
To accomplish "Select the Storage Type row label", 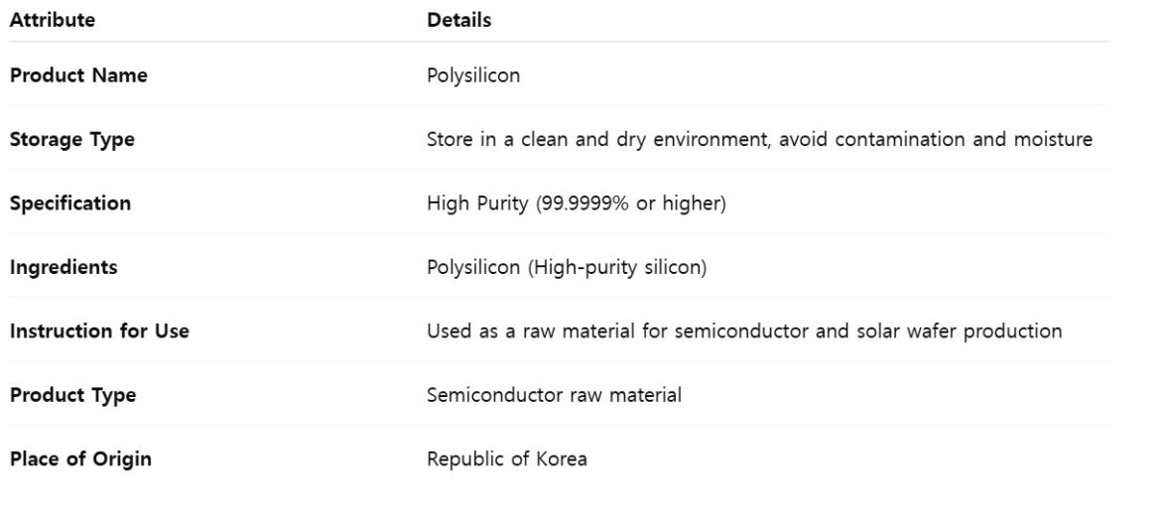I will click(x=72, y=140).
